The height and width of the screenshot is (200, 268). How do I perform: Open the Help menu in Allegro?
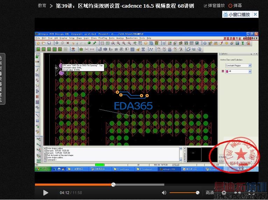(149, 38)
